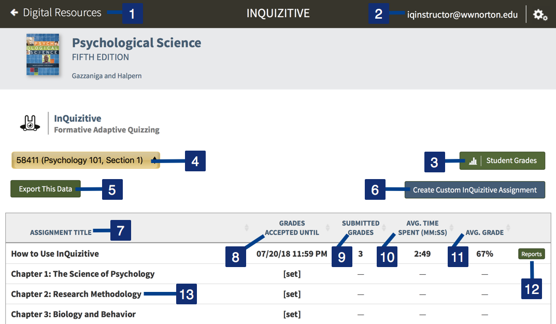The width and height of the screenshot is (556, 324).
Task: Open Chapter 1: The Science of Psychology
Action: (x=83, y=274)
